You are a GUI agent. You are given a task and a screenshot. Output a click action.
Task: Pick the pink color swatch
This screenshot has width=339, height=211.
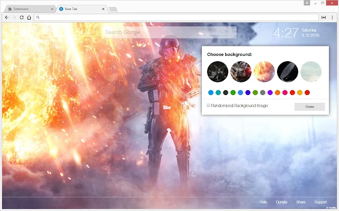pyautogui.click(x=285, y=93)
